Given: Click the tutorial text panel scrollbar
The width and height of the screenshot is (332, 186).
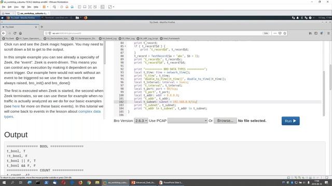Looking at the screenshot, I should pos(104,53).
